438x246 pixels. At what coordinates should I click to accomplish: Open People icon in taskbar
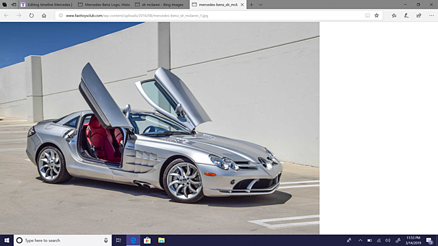pyautogui.click(x=349, y=240)
